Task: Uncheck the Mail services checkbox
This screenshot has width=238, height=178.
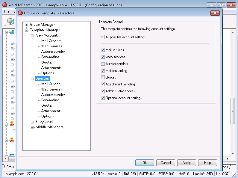Action: click(x=103, y=50)
